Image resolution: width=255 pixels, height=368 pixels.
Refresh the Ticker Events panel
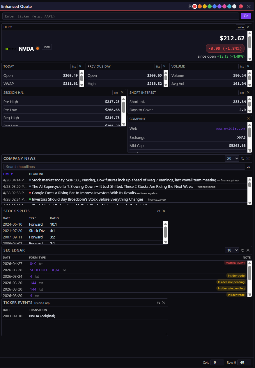click(x=159, y=303)
